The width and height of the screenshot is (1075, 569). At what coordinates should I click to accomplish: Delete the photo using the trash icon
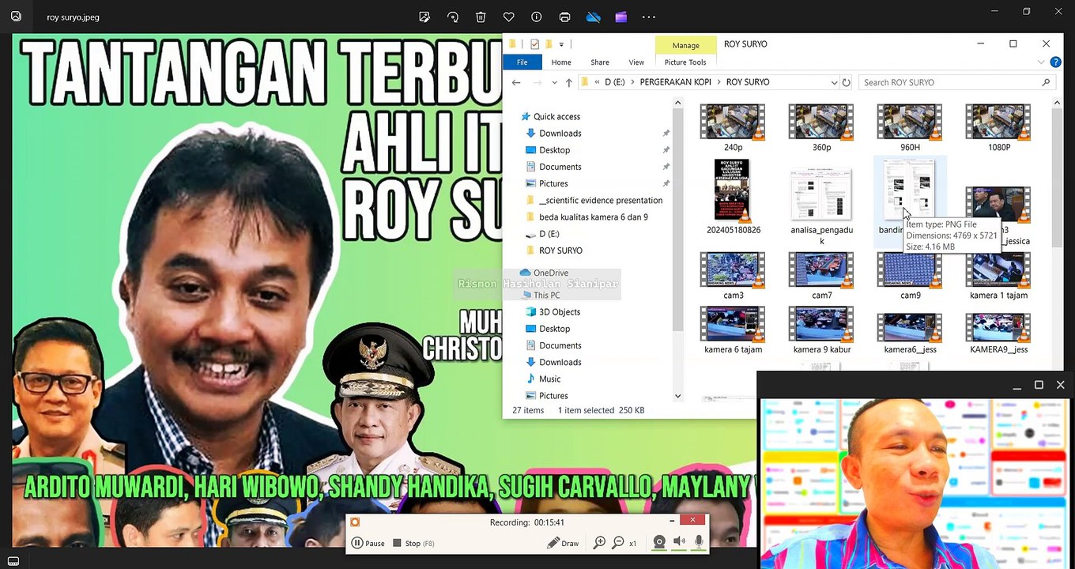481,17
